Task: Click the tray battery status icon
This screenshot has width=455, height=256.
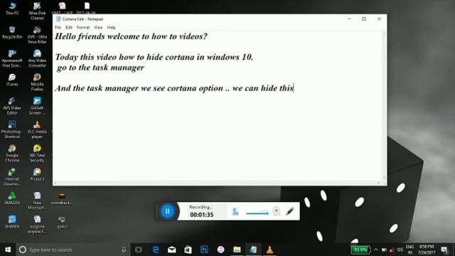Action: 384,250
